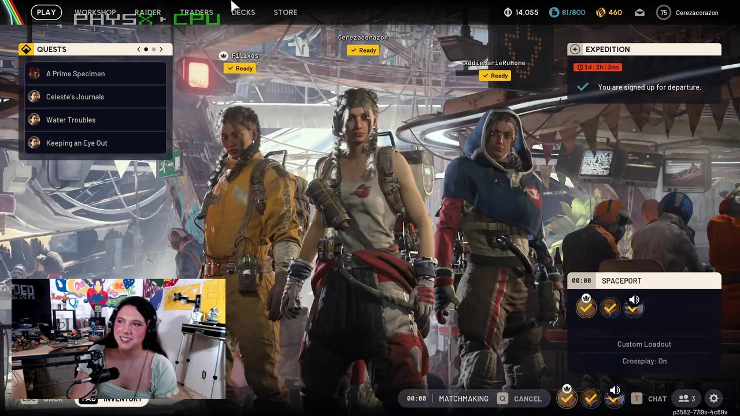Click the level 75 badge

(664, 12)
